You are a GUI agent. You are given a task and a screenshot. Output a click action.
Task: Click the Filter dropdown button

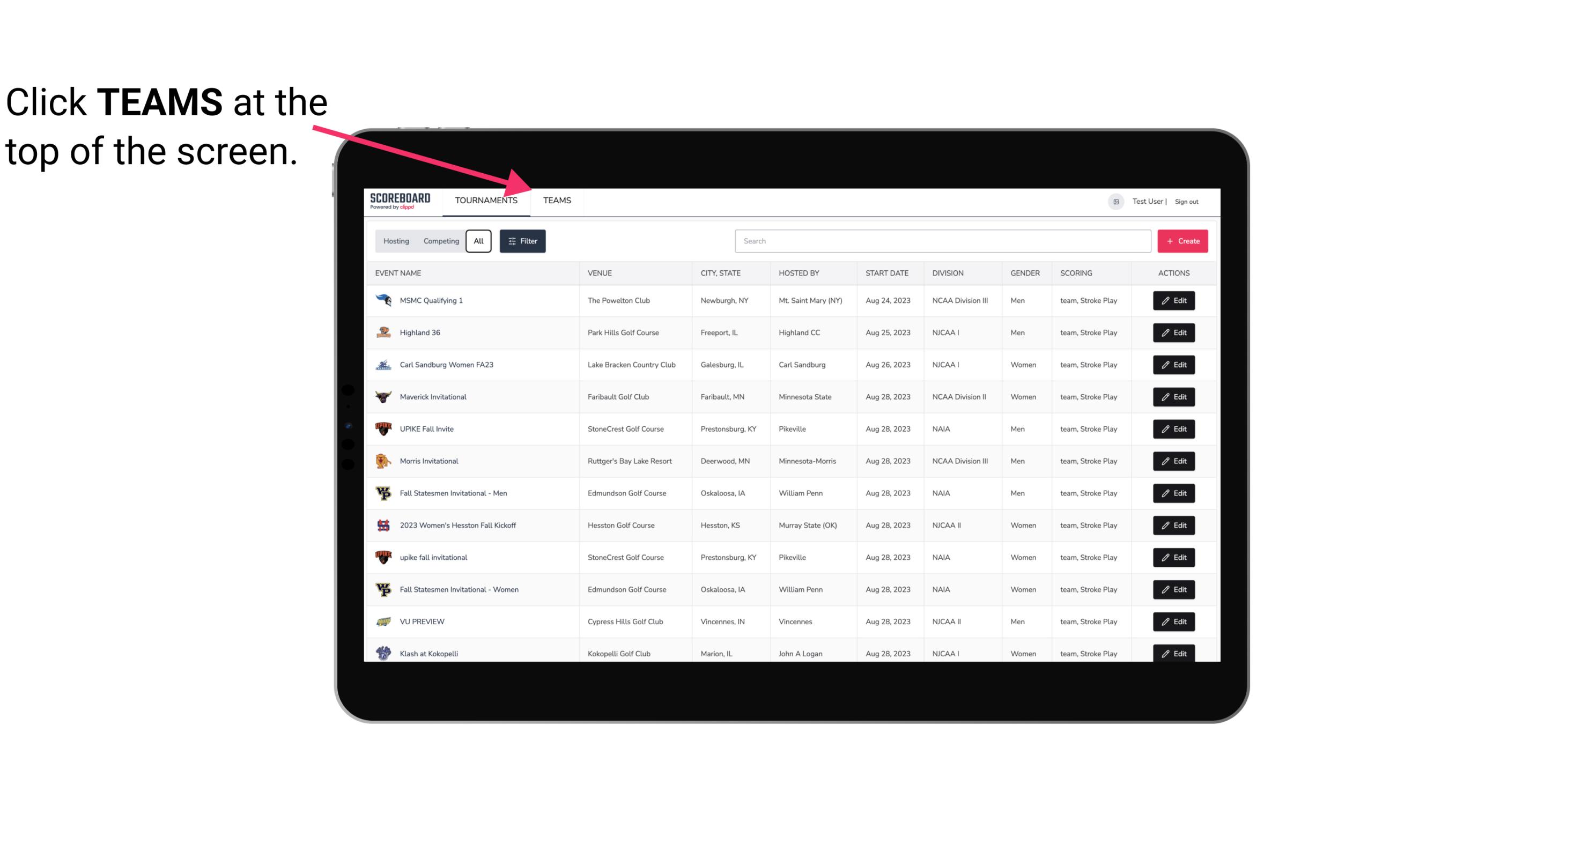522,241
